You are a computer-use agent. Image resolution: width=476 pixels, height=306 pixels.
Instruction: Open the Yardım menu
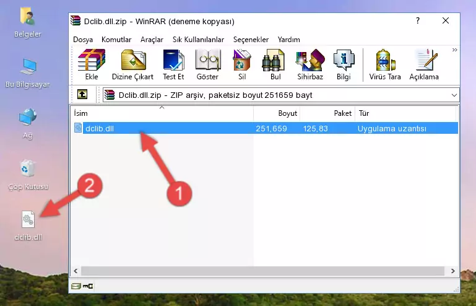288,40
